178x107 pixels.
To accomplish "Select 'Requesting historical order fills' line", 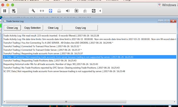I will click(x=89, y=64).
